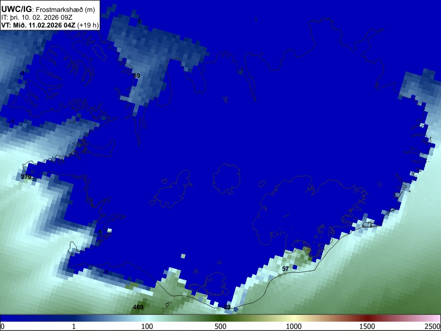
Task: Pick light cyan color above 100 on scale
Action: coord(147,318)
